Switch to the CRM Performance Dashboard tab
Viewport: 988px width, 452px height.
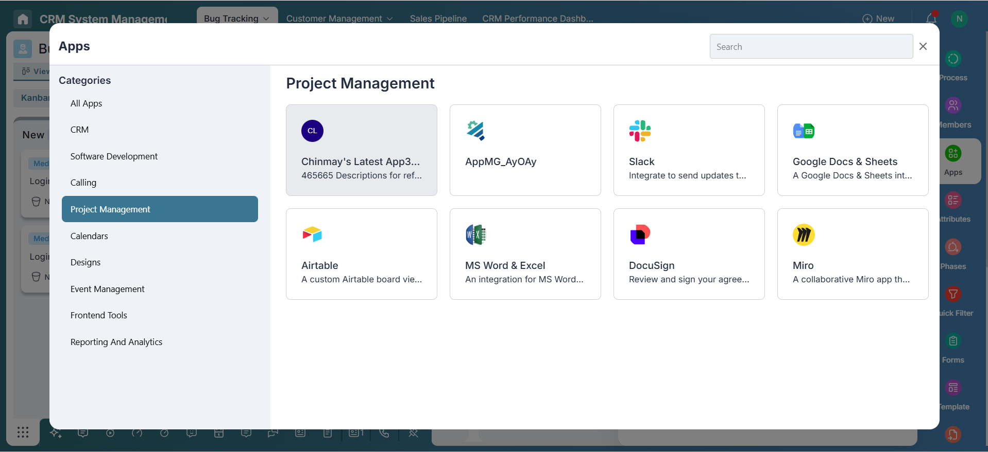(538, 19)
